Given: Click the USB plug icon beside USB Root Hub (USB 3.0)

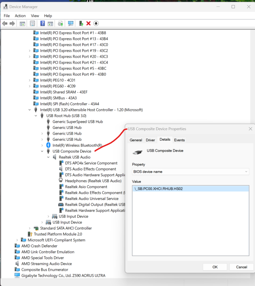Looking at the screenshot, I should tap(42, 116).
